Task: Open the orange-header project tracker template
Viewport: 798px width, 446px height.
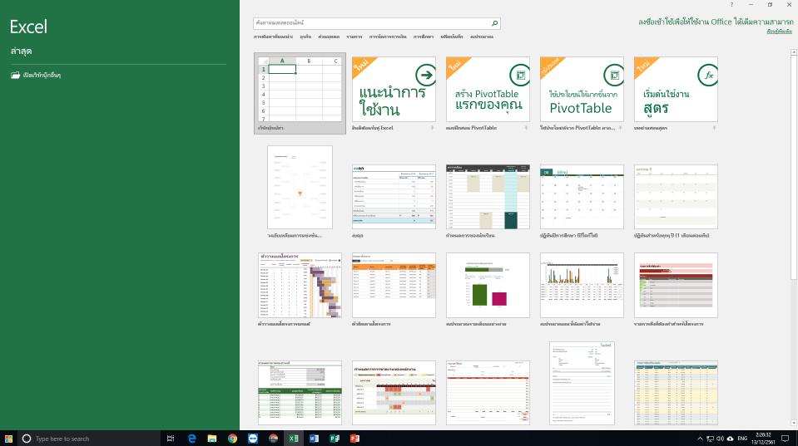Action: tap(394, 285)
